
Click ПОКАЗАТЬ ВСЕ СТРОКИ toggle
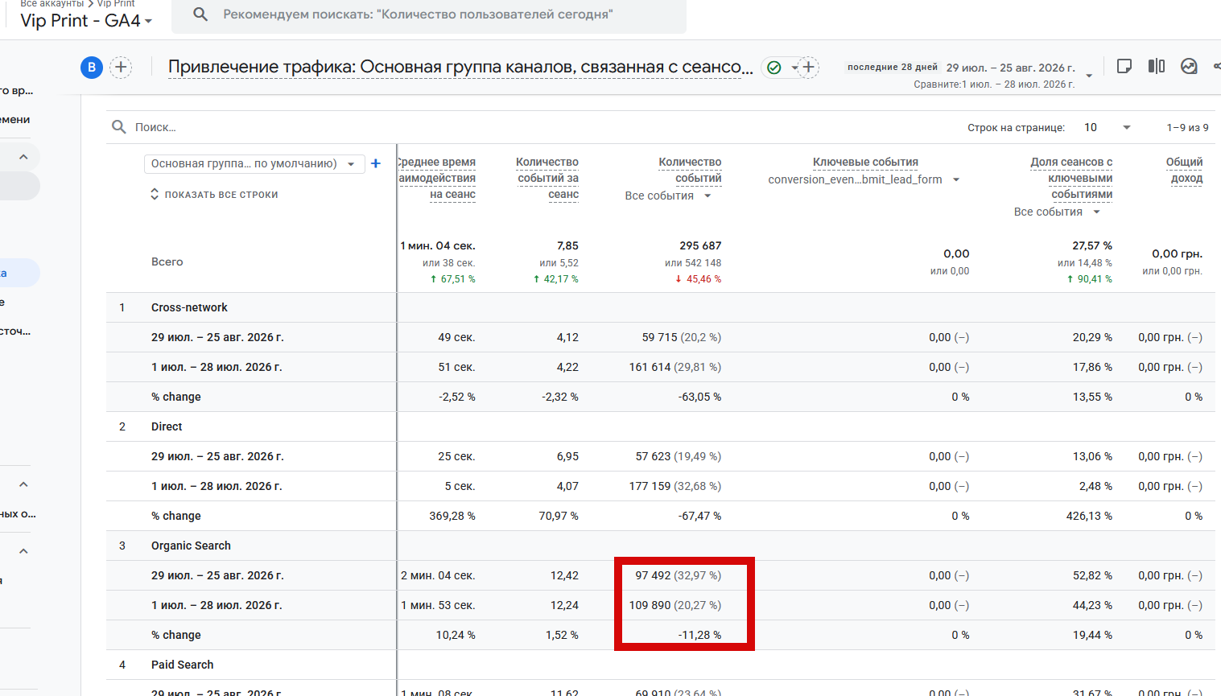[x=214, y=195]
